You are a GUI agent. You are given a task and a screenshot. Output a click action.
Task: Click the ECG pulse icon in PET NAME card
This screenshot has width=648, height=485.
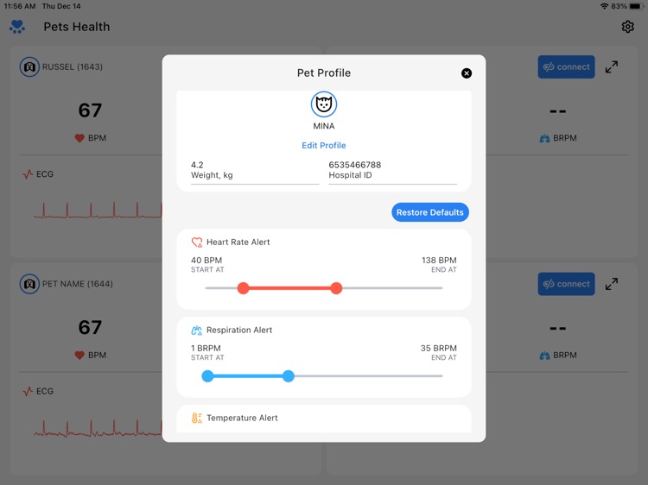coord(28,391)
